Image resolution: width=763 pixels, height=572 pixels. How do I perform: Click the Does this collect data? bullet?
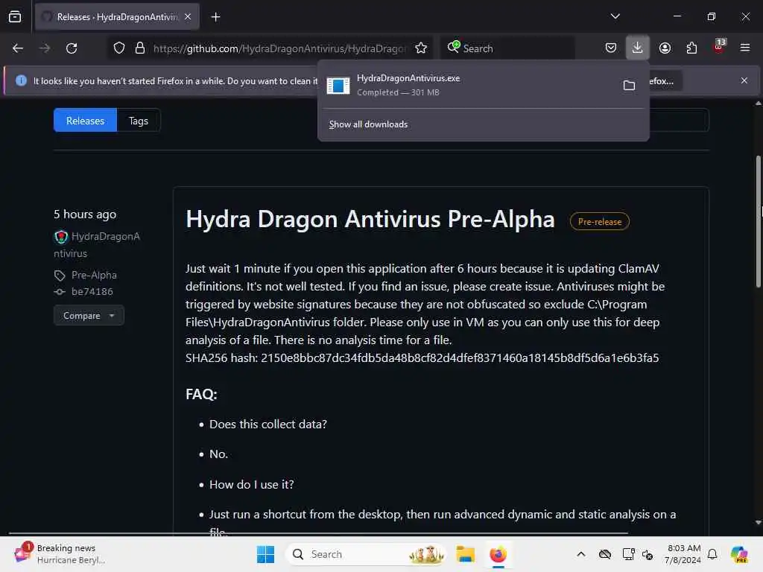268,425
